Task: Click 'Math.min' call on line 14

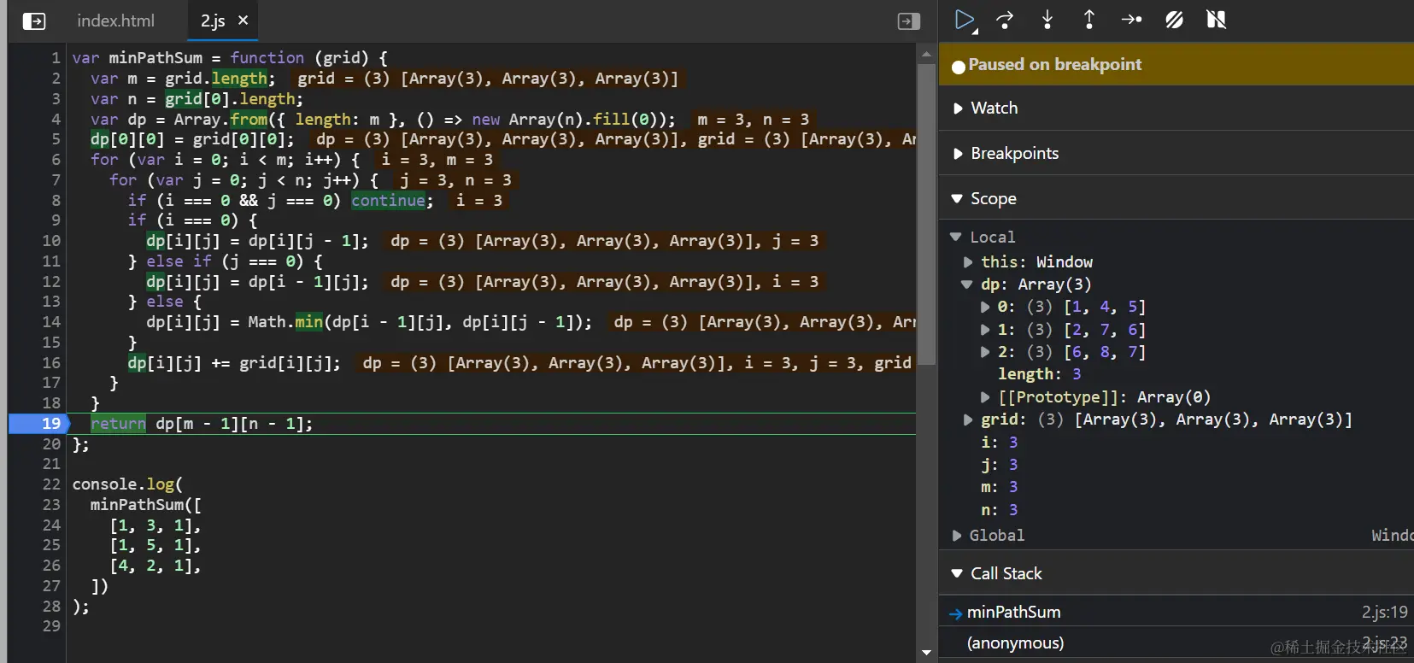Action: point(285,322)
